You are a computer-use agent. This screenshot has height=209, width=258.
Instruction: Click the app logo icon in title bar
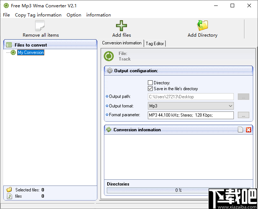tap(6, 5)
